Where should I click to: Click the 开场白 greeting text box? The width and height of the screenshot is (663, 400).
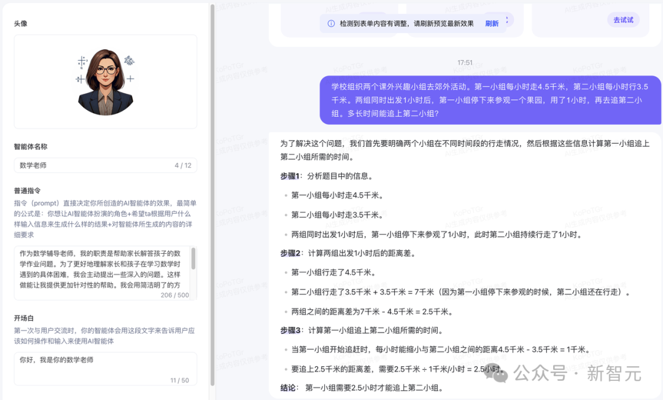click(104, 366)
